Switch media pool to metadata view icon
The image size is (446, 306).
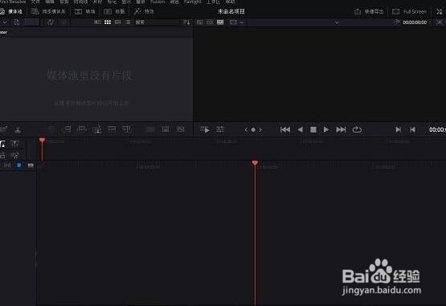(97, 22)
